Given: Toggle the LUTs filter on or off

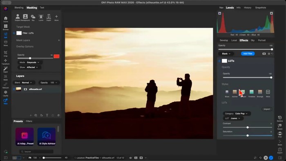Looking at the screenshot, I should (219, 61).
